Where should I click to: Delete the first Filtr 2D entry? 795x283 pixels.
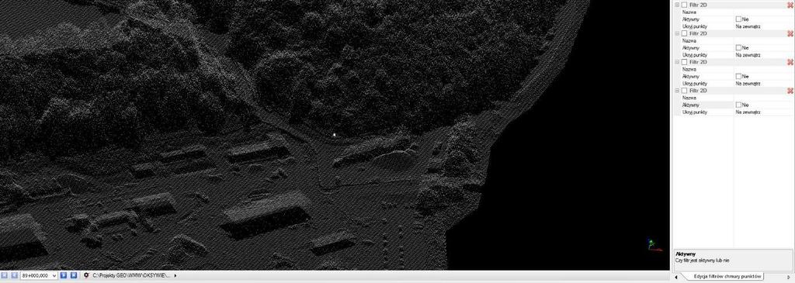(790, 5)
